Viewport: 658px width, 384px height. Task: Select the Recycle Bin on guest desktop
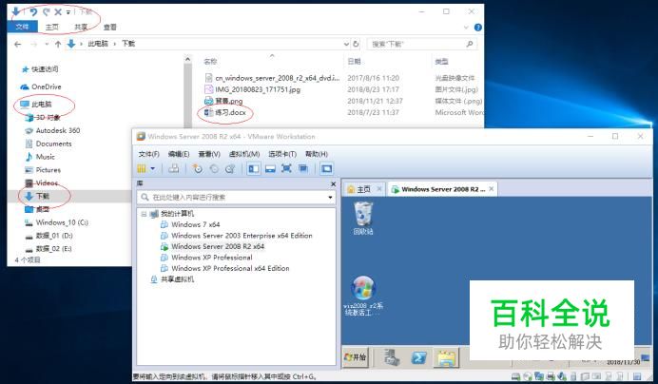click(x=363, y=219)
